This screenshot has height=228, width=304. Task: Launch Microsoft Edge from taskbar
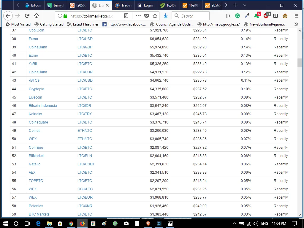[38, 224]
